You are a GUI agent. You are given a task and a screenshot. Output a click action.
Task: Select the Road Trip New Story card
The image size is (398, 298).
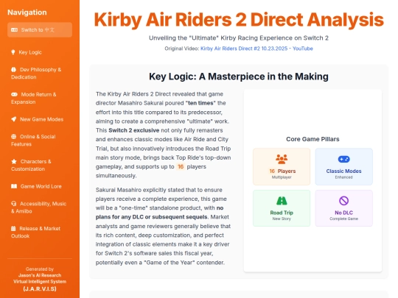(x=282, y=208)
